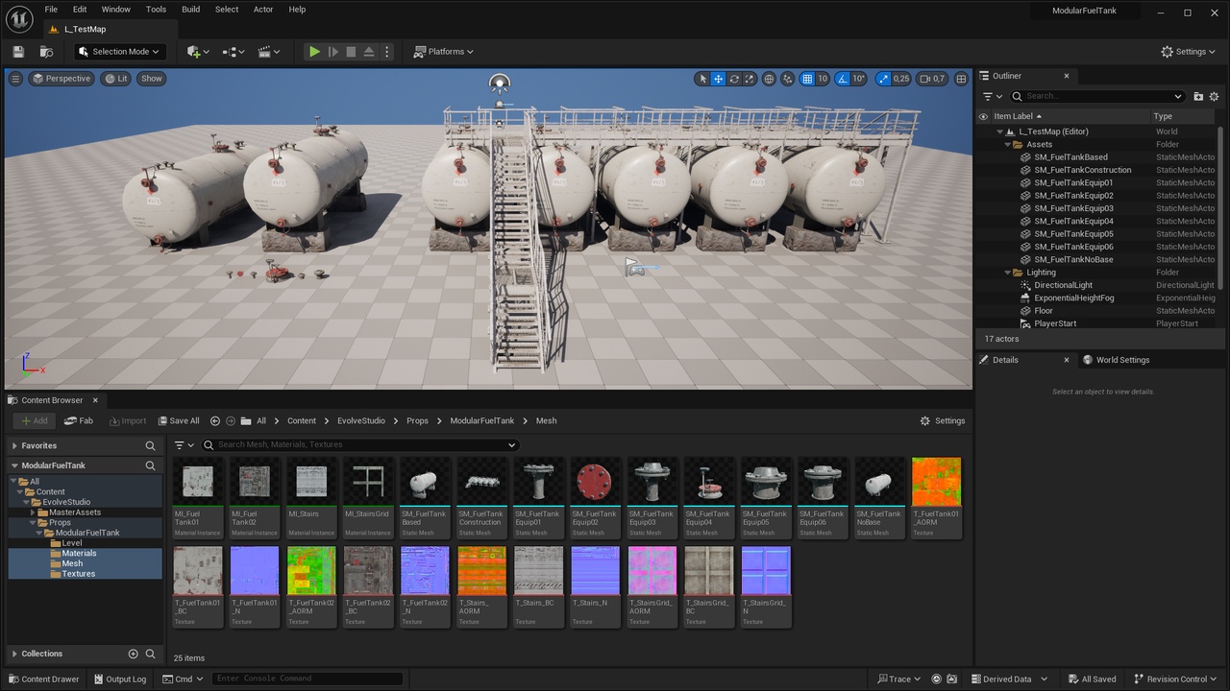The width and height of the screenshot is (1230, 691).
Task: Go back in Content Browser history
Action: 215,420
